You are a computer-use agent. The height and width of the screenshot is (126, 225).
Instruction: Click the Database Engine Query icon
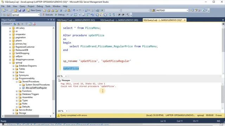45,10
